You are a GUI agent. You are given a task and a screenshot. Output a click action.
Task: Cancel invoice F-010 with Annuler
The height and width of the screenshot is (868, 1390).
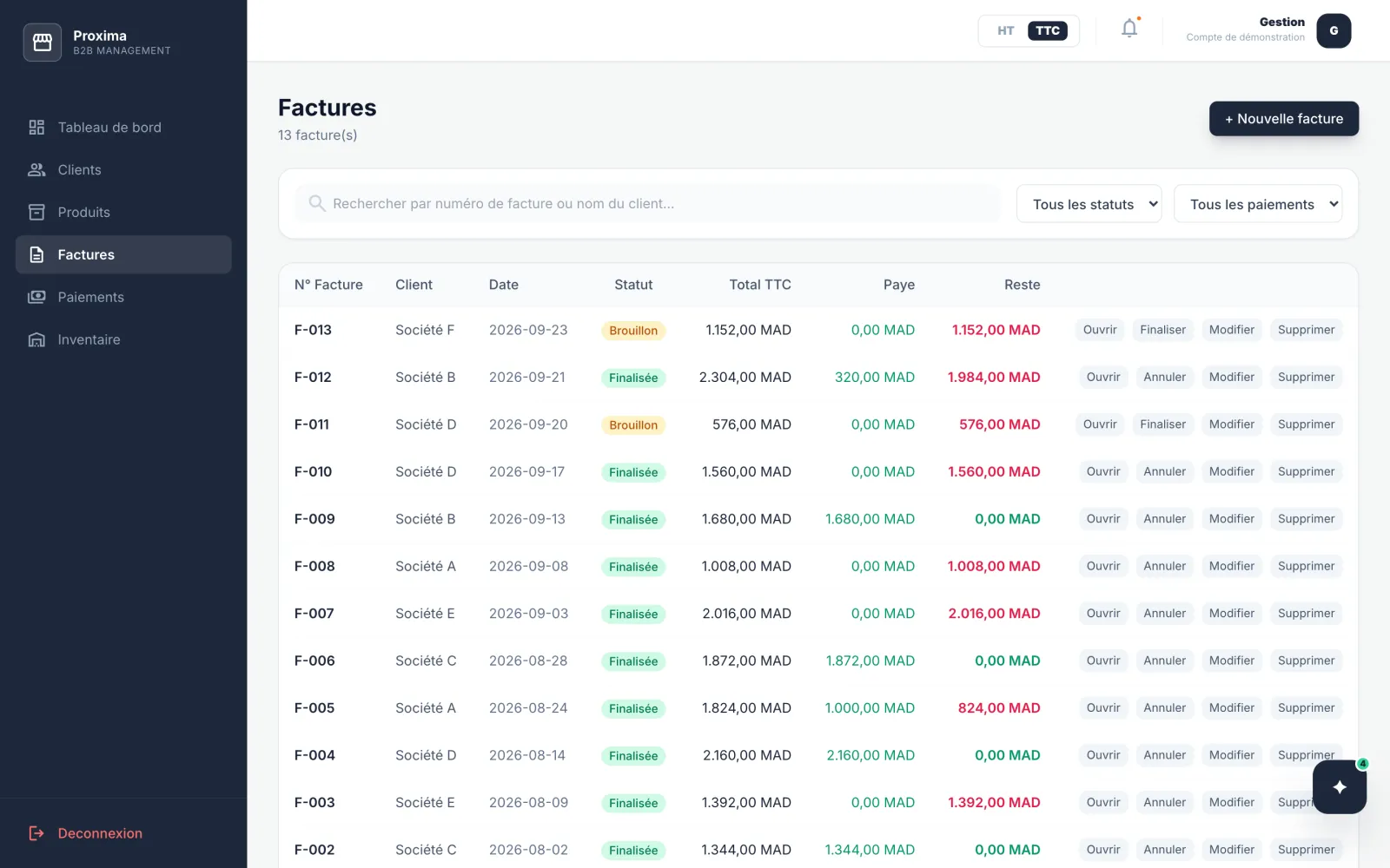[x=1164, y=471]
